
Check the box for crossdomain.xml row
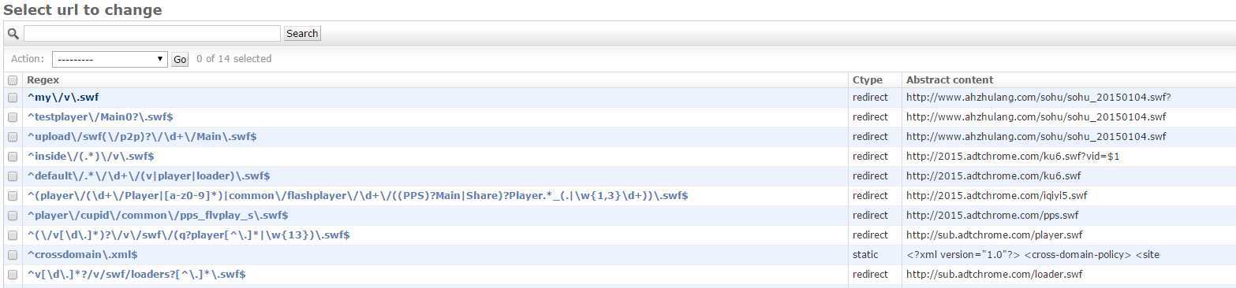(x=13, y=255)
